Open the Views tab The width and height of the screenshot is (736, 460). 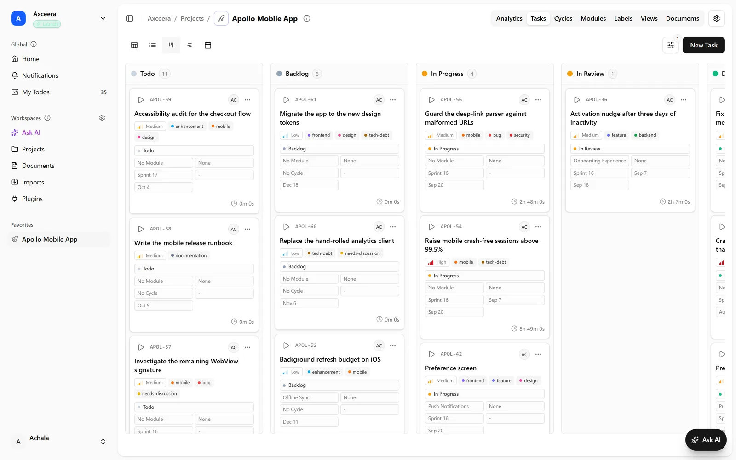coord(649,18)
